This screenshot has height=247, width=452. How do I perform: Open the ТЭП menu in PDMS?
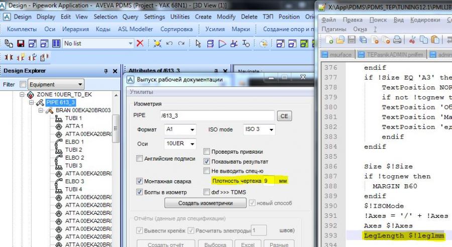coord(268,17)
